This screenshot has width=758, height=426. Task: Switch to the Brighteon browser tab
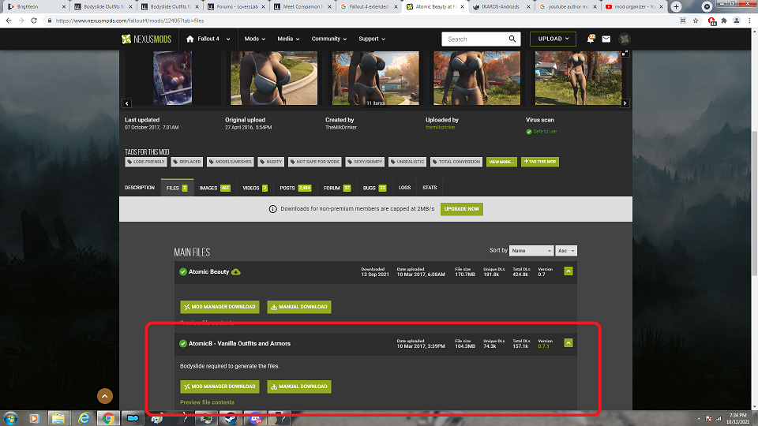tap(34, 7)
